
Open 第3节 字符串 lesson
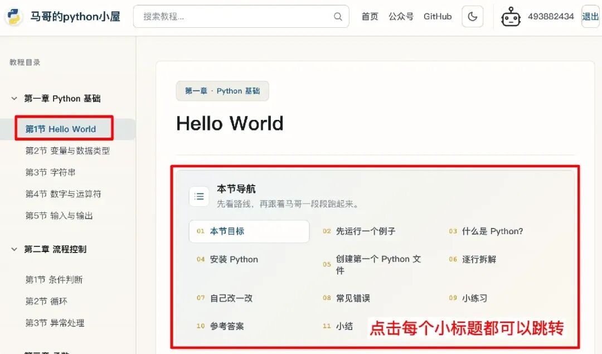pos(50,172)
